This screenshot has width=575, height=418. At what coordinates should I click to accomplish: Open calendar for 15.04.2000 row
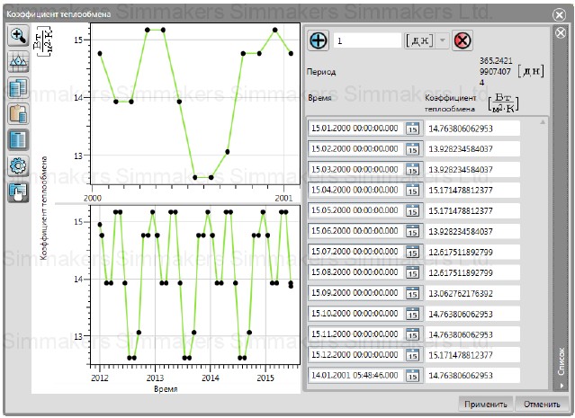(x=412, y=191)
